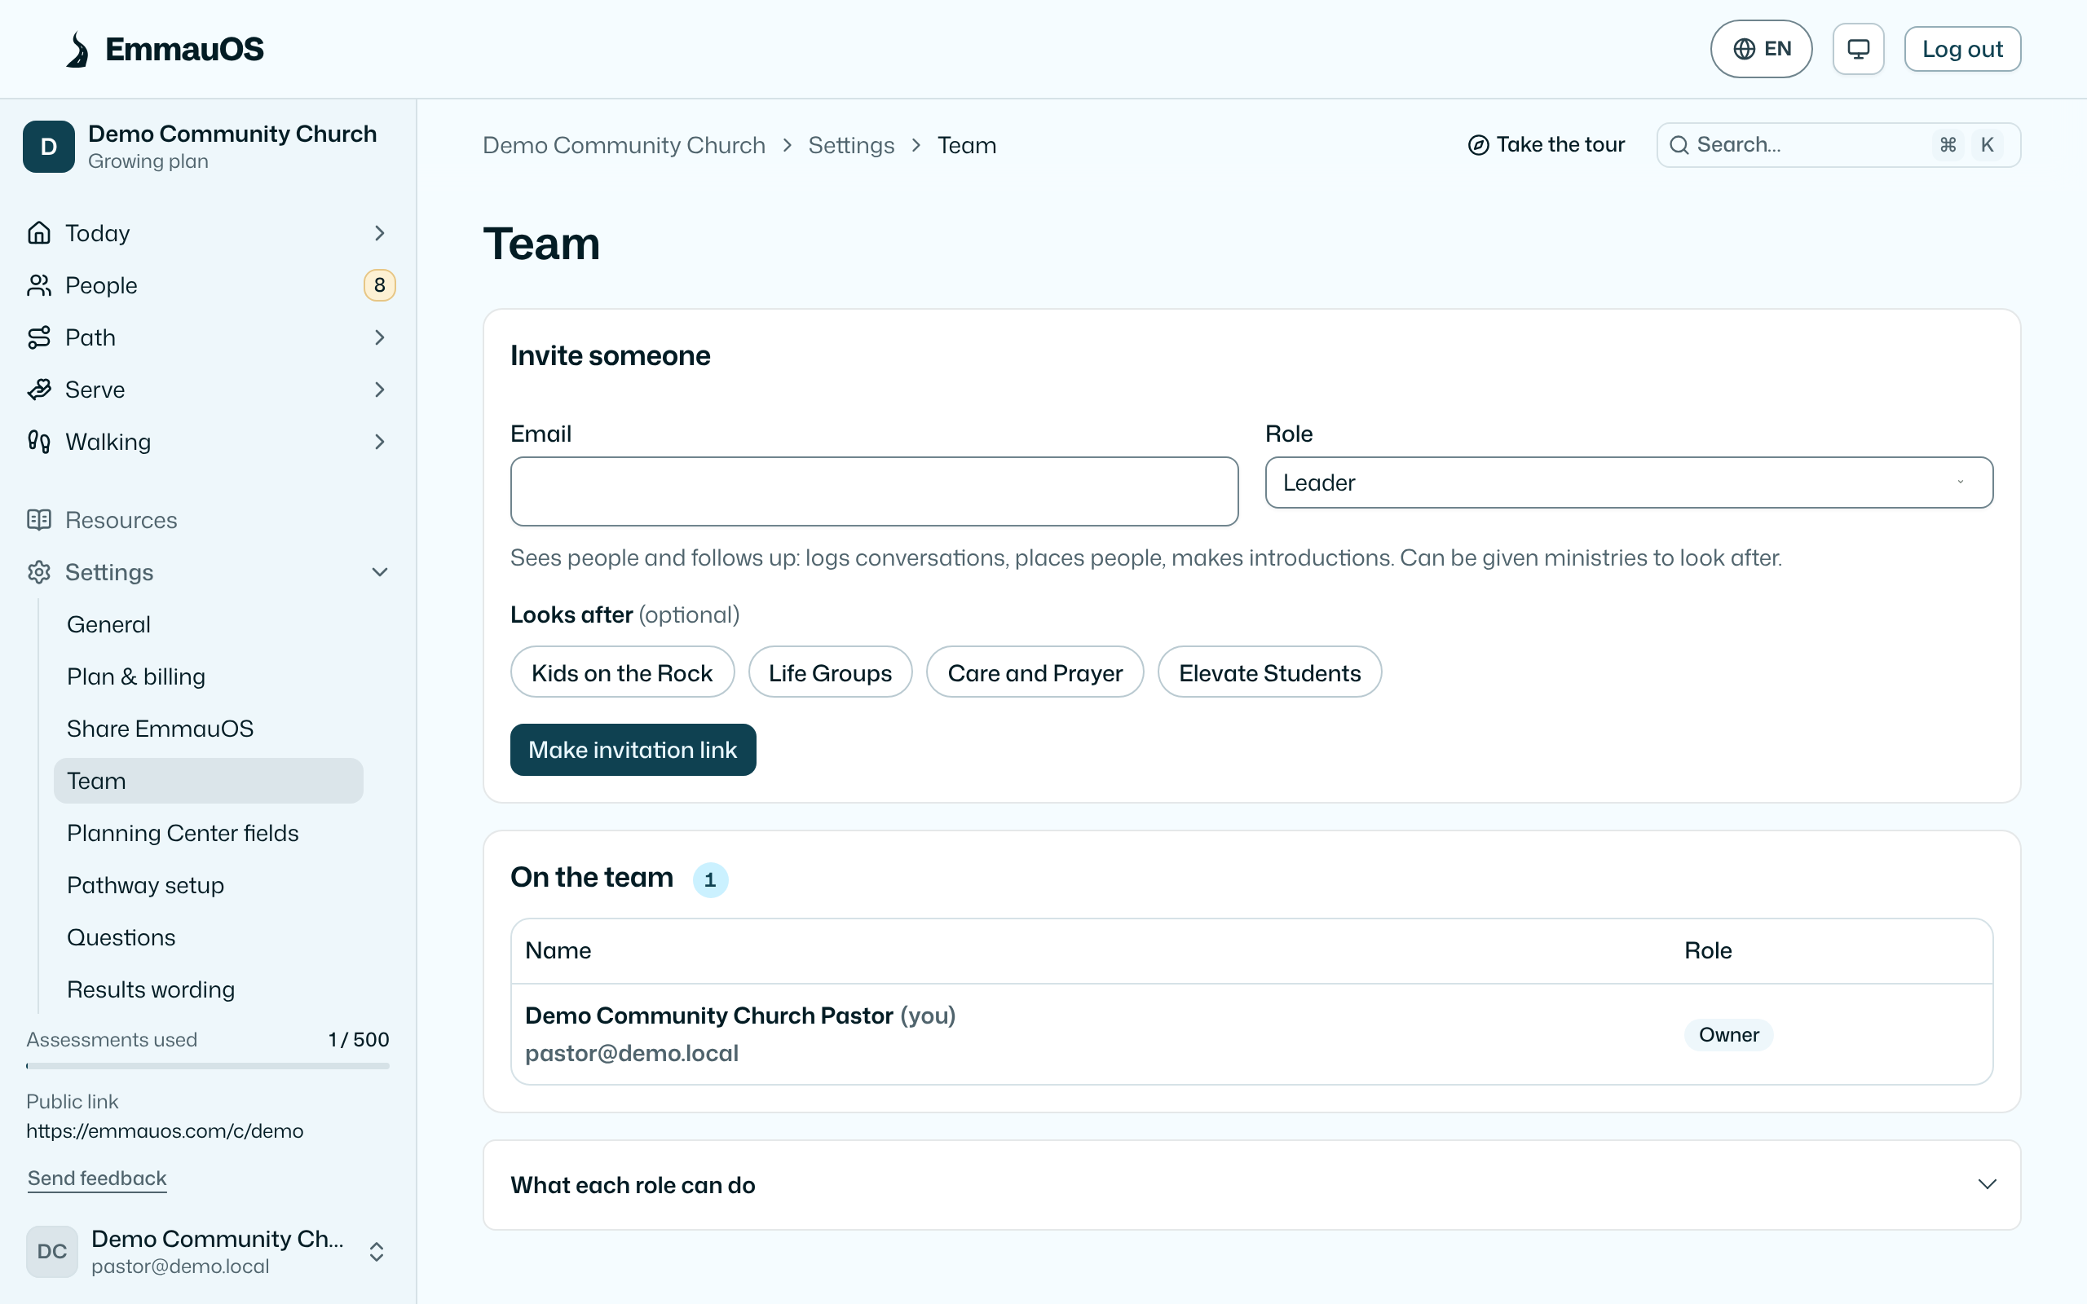This screenshot has width=2087, height=1304.
Task: Click the Path icon in sidebar
Action: point(39,337)
